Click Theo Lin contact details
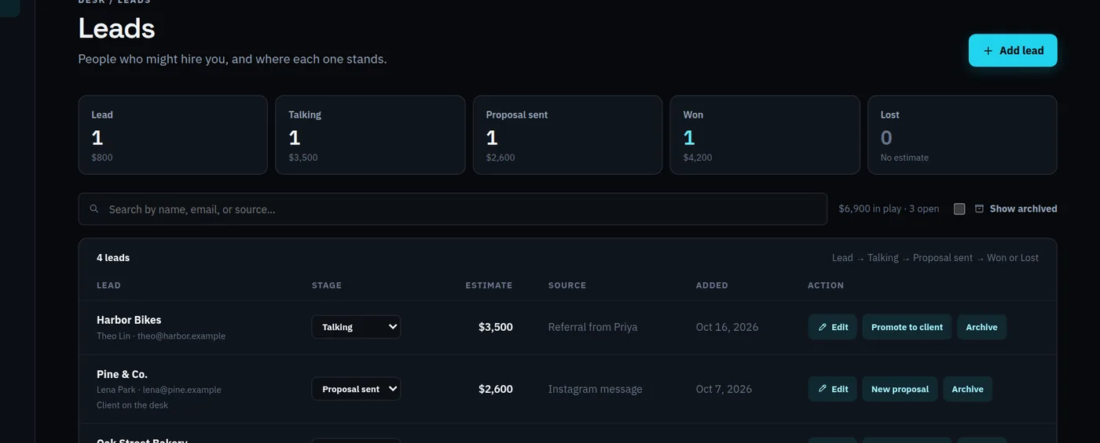 tap(161, 336)
